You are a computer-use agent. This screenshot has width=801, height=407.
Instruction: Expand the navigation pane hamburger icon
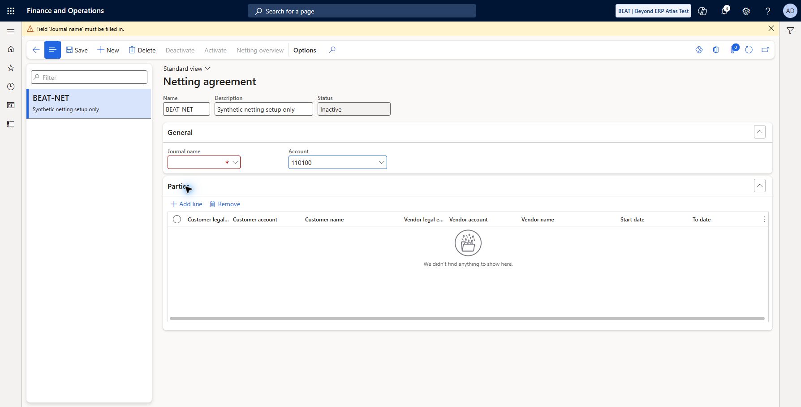11,31
